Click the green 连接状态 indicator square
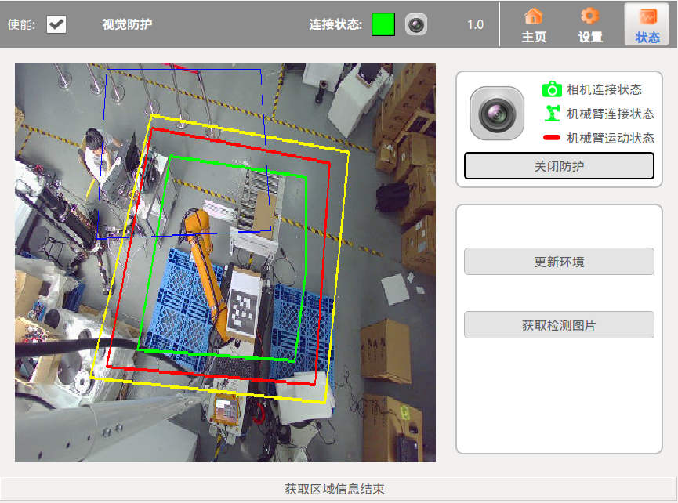 tap(383, 24)
